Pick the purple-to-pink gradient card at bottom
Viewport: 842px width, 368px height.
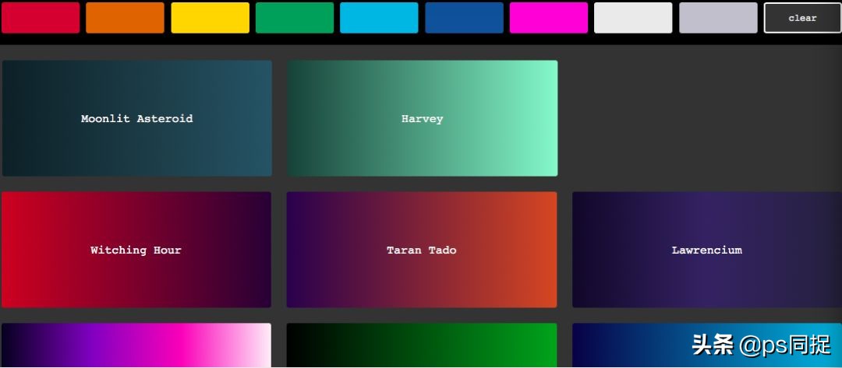pyautogui.click(x=136, y=345)
